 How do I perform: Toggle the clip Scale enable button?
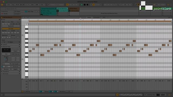pyautogui.click(x=3, y=42)
